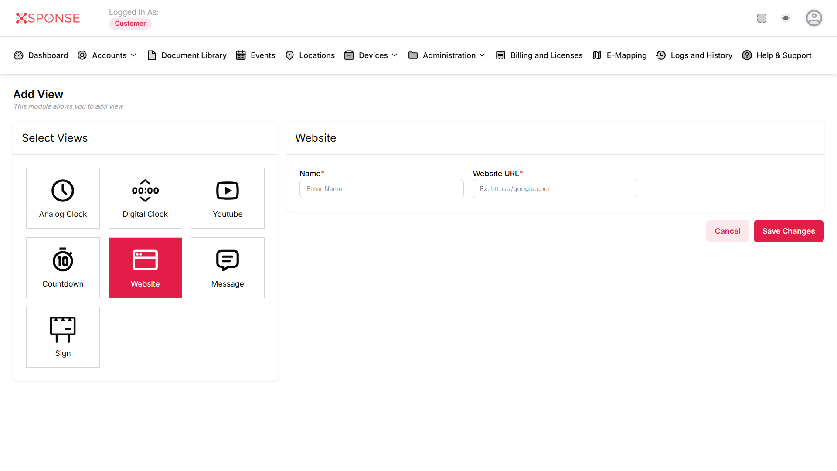
Task: Choose the Digital Clock view tile
Action: coord(145,198)
